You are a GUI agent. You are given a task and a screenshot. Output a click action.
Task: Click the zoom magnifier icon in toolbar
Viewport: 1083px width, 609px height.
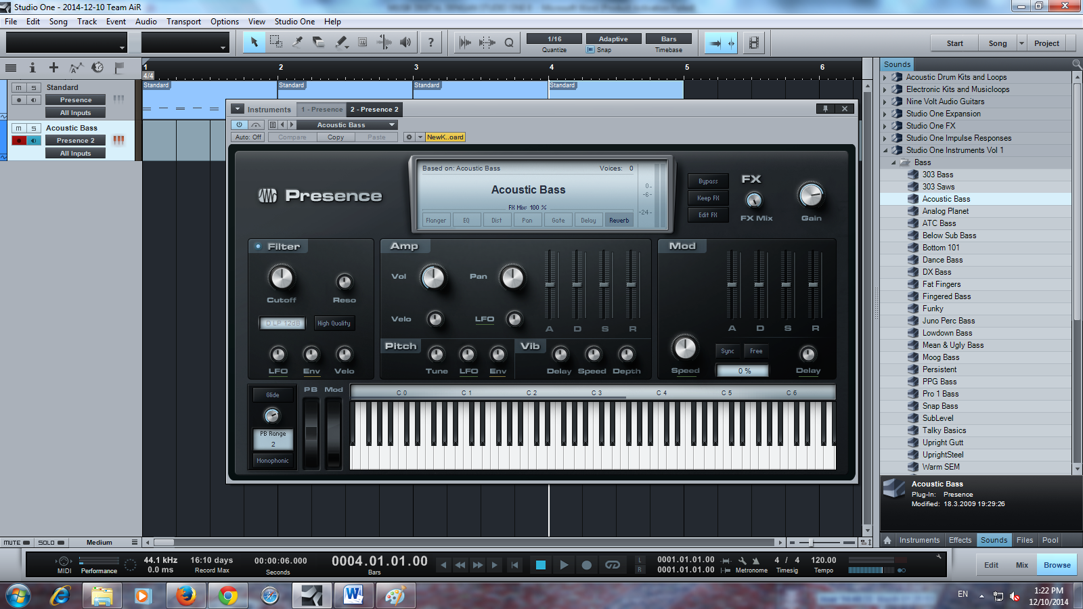pyautogui.click(x=509, y=42)
